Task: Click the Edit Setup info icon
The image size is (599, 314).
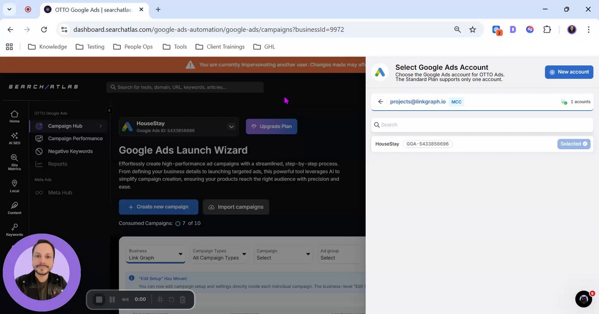Action: (x=132, y=278)
